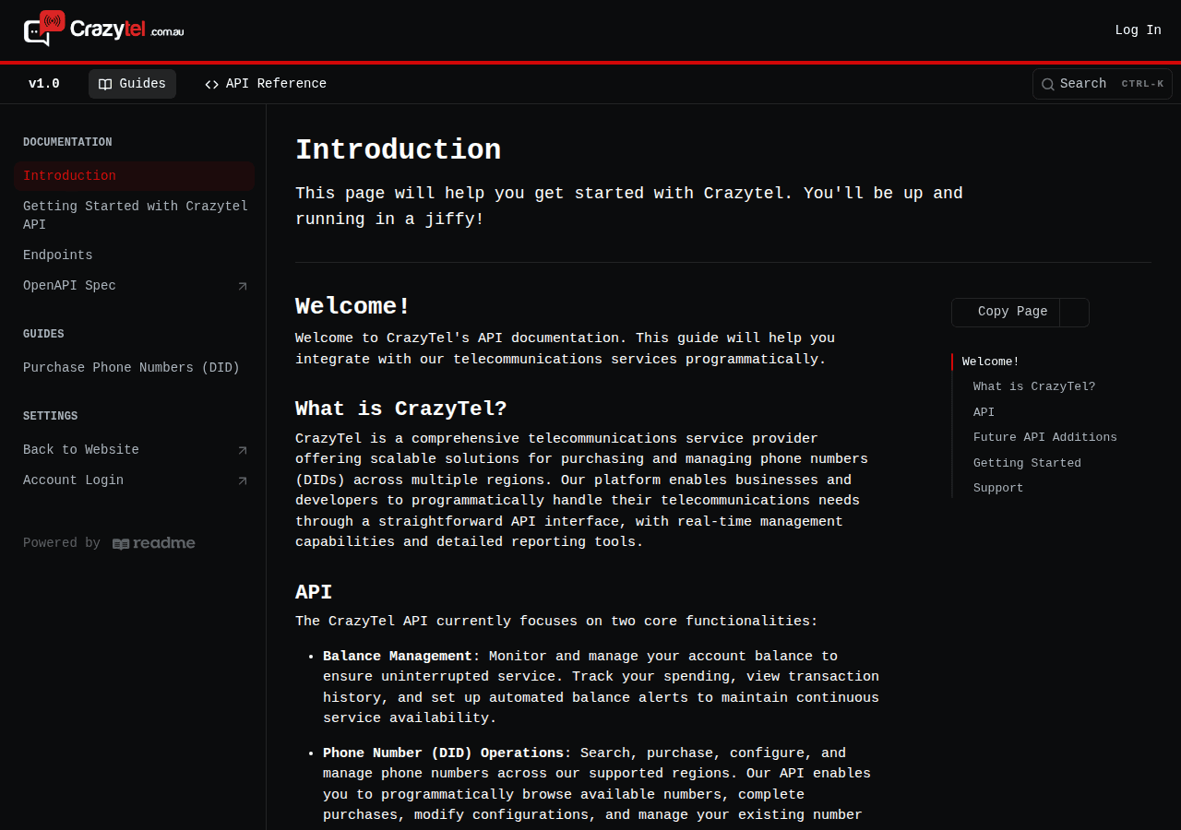Click the Guides book icon
This screenshot has height=830, width=1181.
[x=105, y=84]
